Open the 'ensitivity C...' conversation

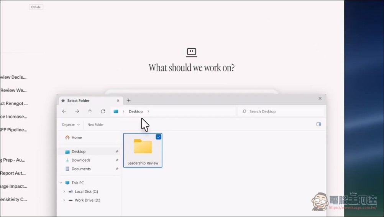click(x=13, y=200)
